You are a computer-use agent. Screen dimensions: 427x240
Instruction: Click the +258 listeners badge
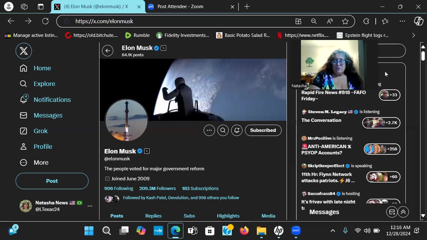click(382, 149)
